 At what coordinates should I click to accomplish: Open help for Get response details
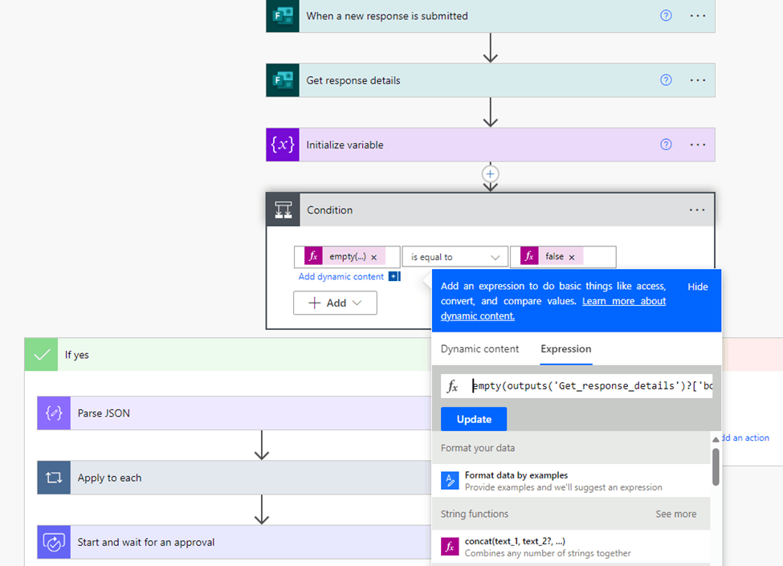point(666,79)
